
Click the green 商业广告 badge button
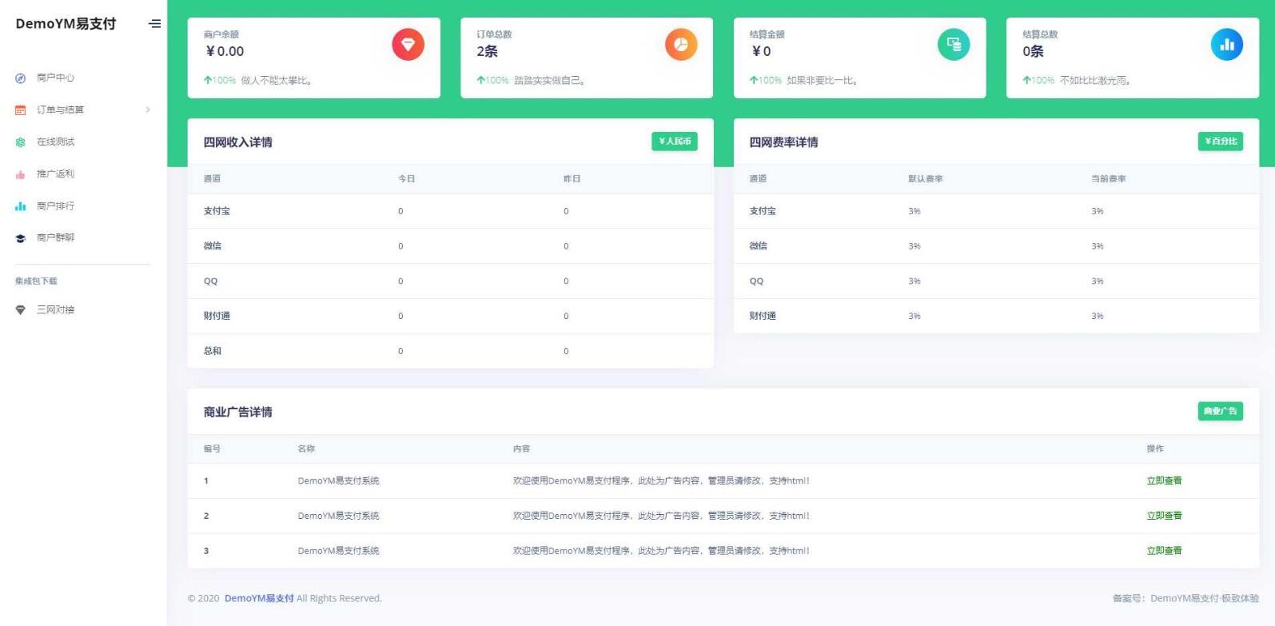1220,411
